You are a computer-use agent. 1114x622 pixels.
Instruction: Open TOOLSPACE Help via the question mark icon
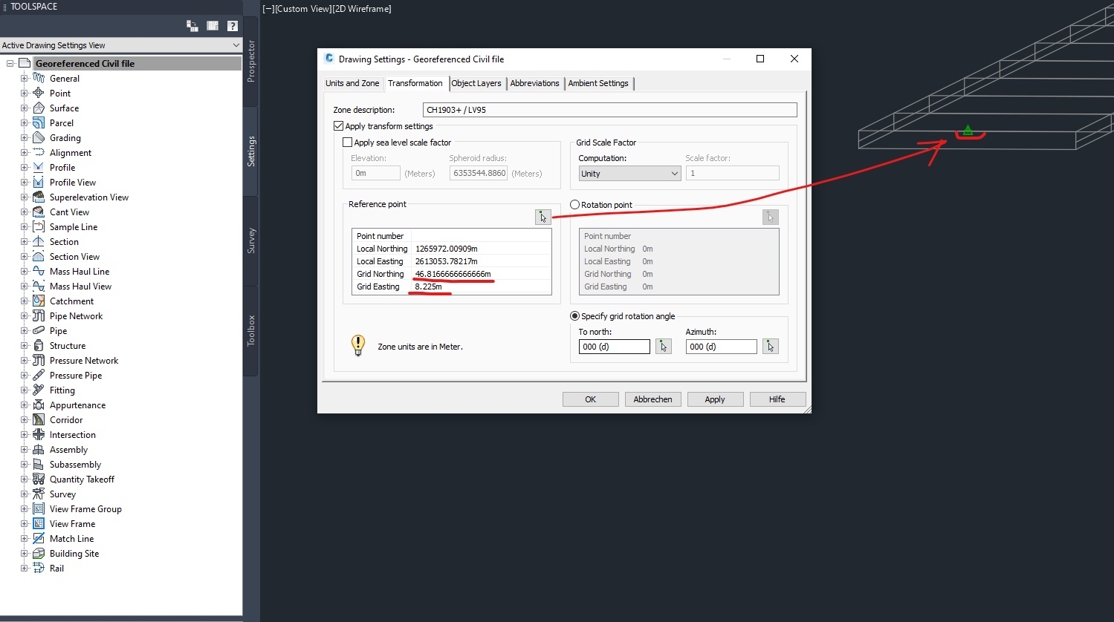click(x=232, y=25)
